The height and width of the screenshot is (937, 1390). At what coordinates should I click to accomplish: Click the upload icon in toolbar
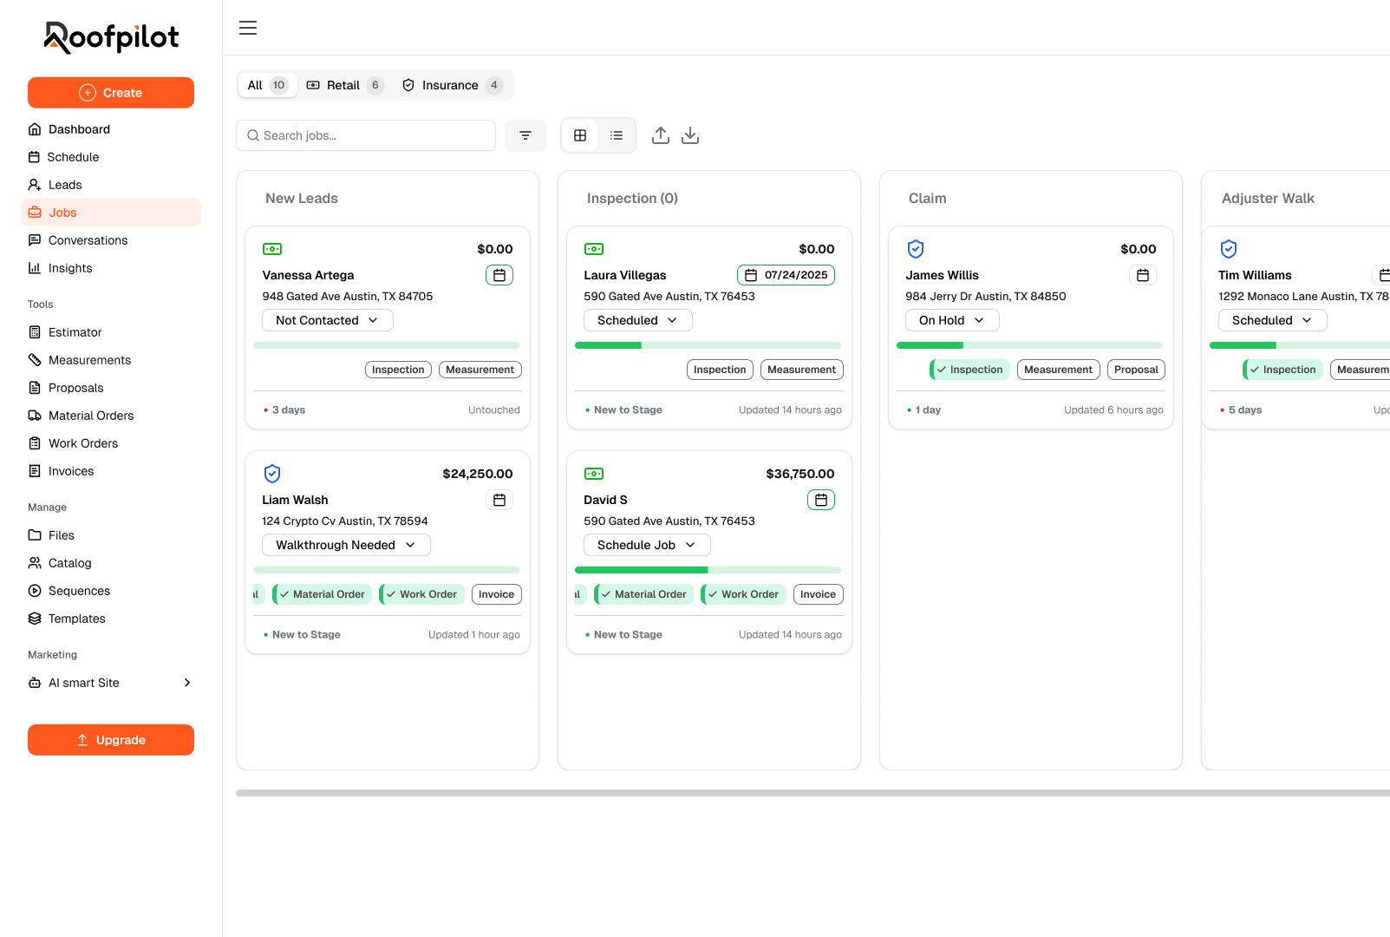(661, 135)
